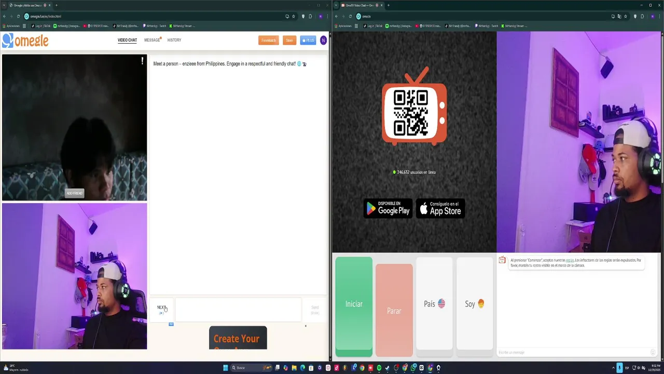The width and height of the screenshot is (664, 374).
Task: Click the NEXT button in Omegle chat
Action: 162,310
